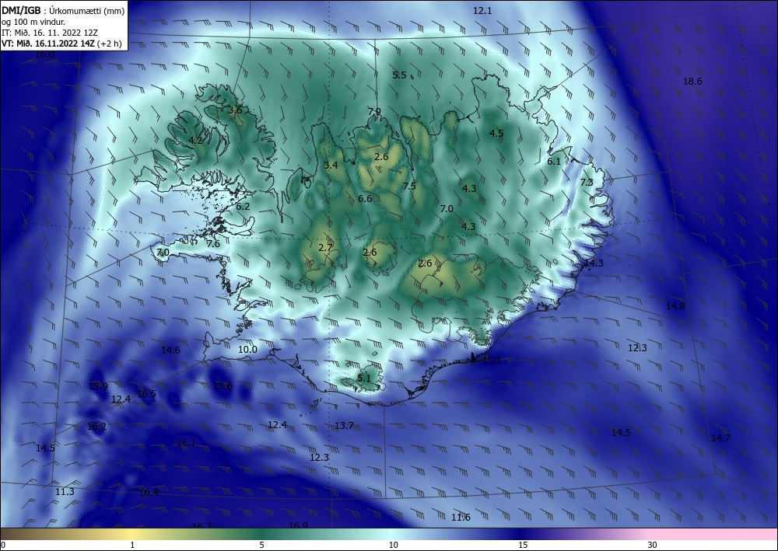Image resolution: width=778 pixels, height=551 pixels.
Task: Click the 7.5 value in north-central Iceland
Action: 409,187
